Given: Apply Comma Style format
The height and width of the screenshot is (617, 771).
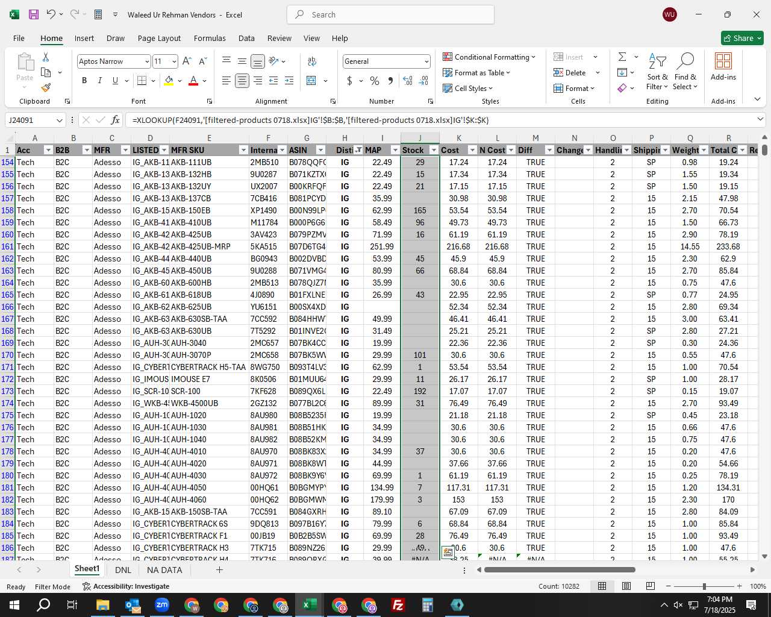Looking at the screenshot, I should tap(390, 81).
